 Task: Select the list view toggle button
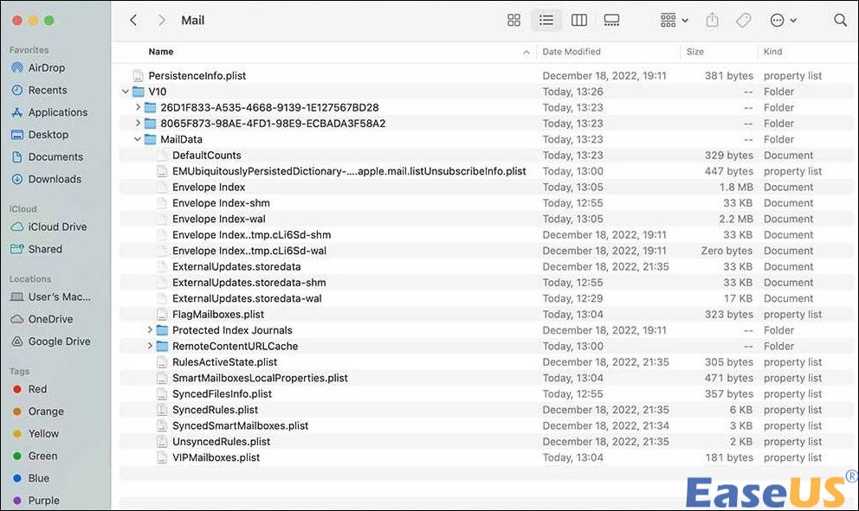pos(546,20)
